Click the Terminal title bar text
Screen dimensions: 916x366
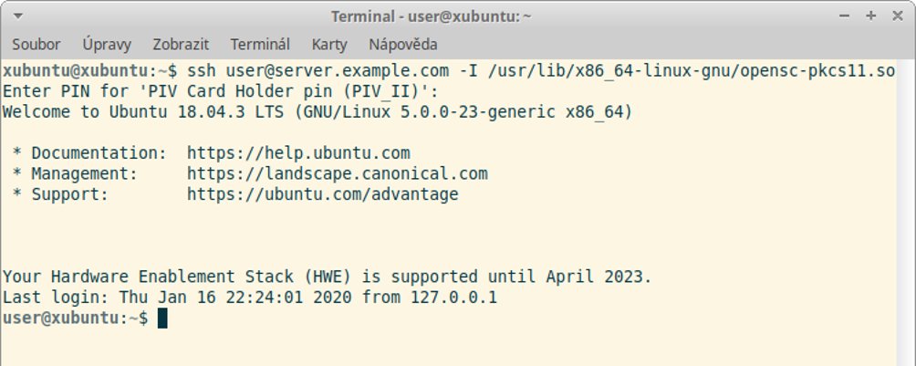[x=432, y=16]
